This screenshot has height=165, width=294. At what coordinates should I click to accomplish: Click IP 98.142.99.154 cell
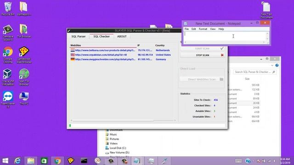[145, 55]
